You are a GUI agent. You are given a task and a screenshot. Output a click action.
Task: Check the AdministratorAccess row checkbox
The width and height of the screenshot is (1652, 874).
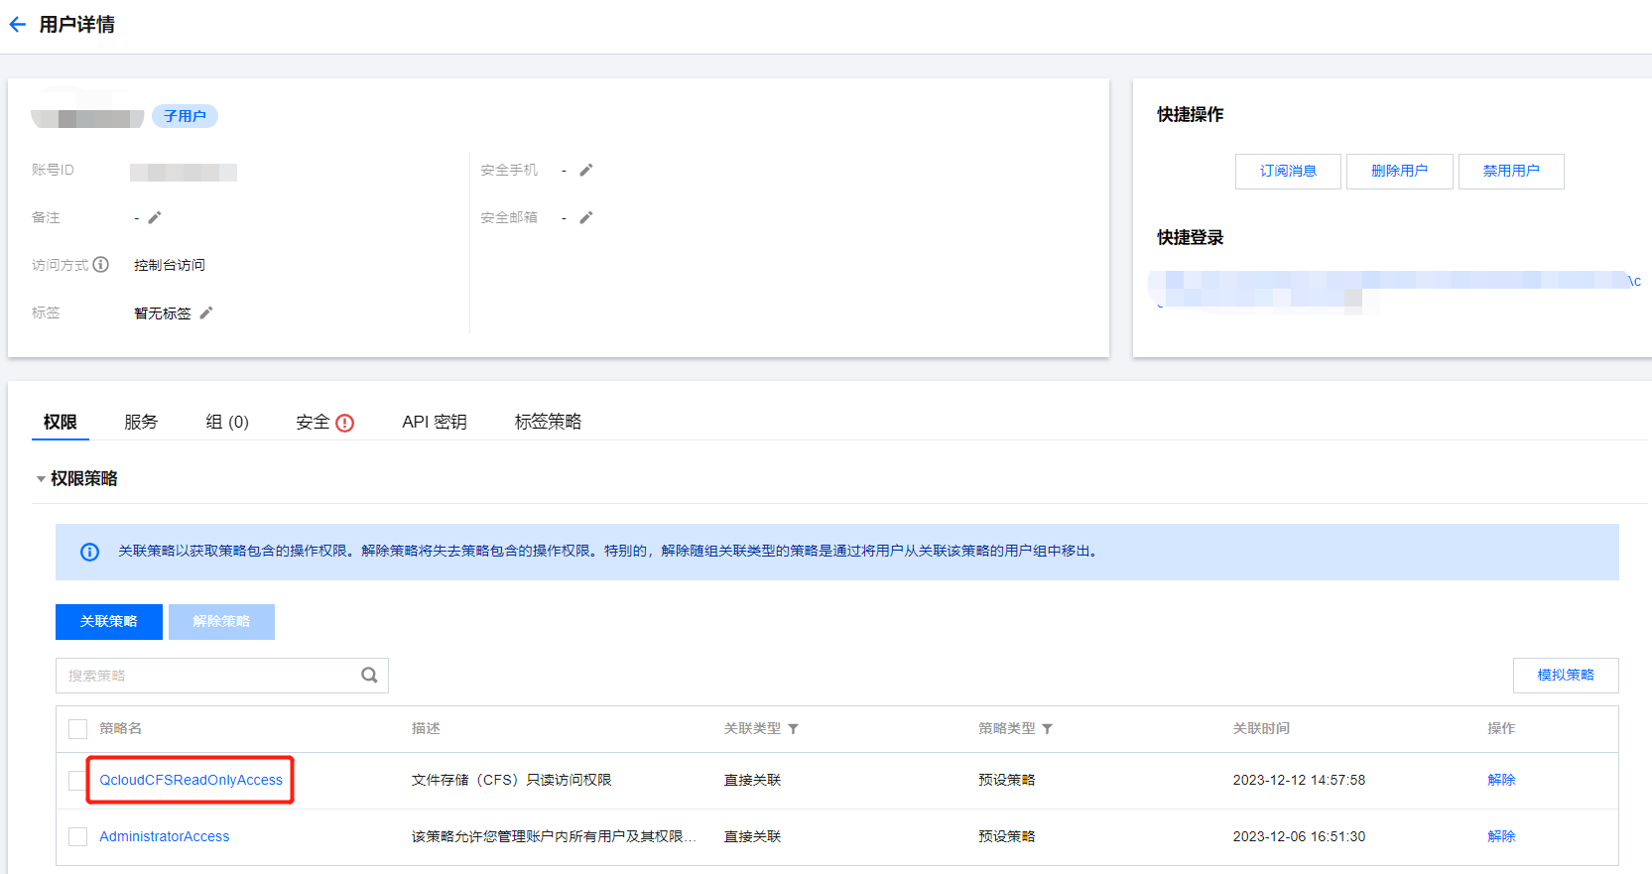click(77, 837)
